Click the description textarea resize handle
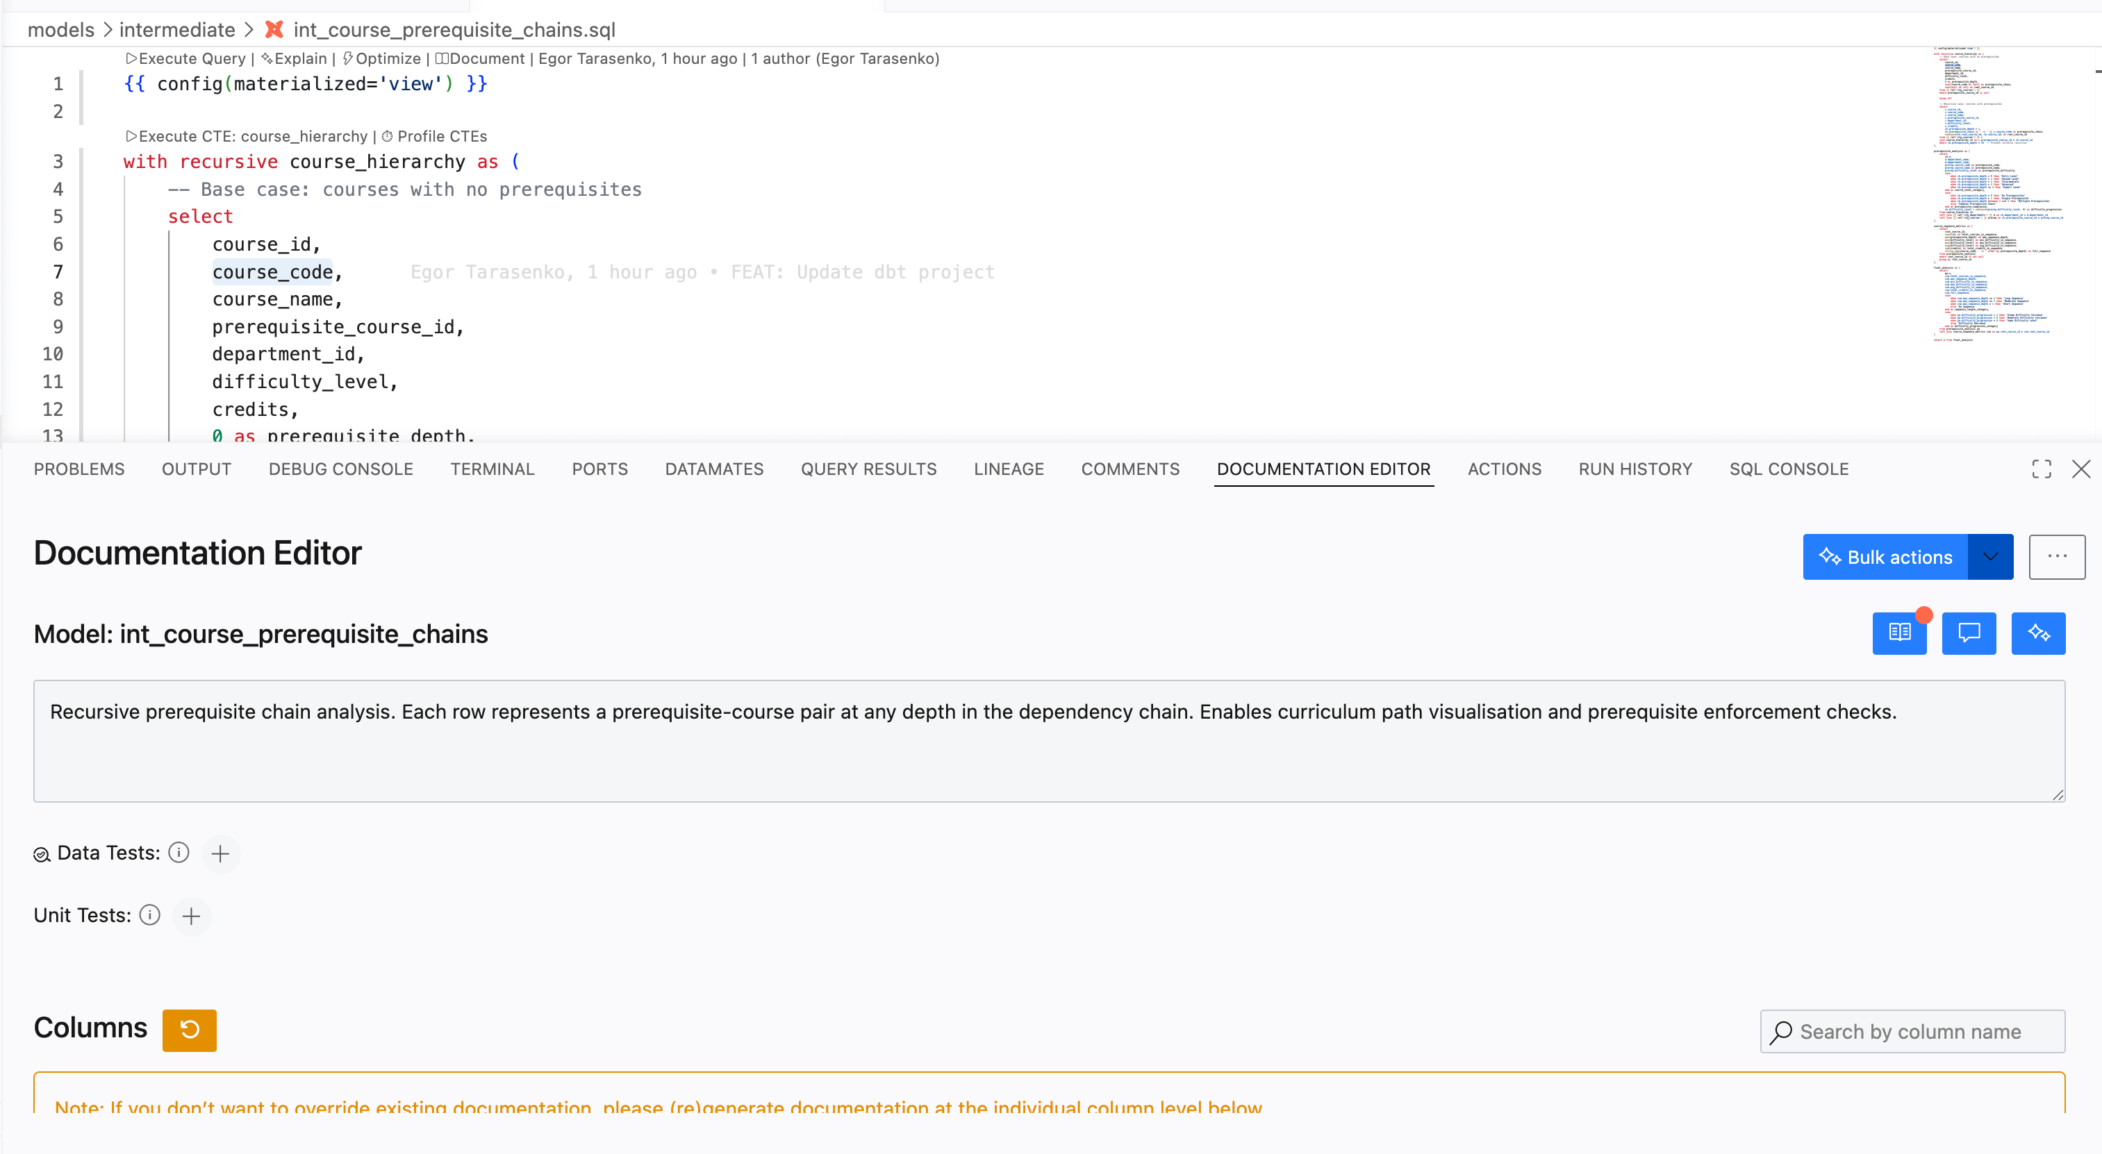The width and height of the screenshot is (2102, 1154). coord(2057,794)
